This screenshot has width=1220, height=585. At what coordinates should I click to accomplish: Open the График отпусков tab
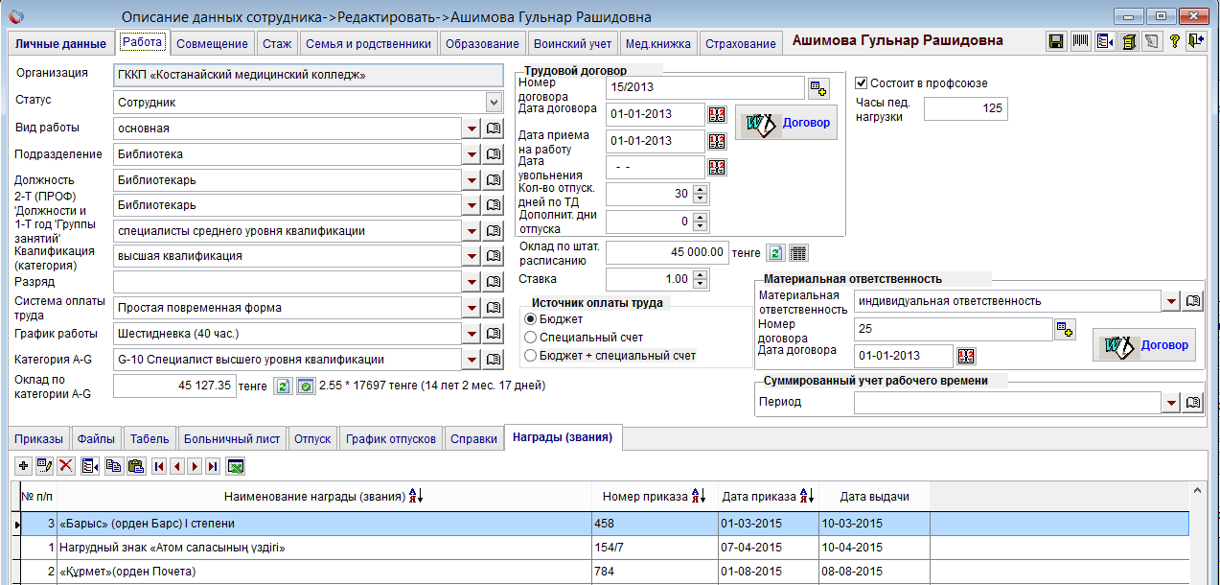[391, 439]
